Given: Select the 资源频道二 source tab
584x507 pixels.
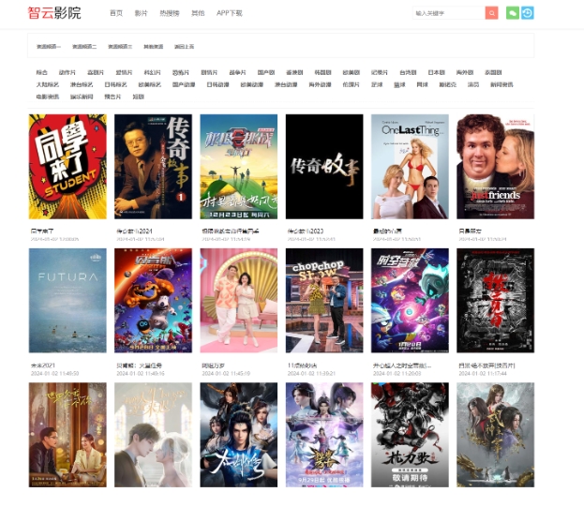Looking at the screenshot, I should pyautogui.click(x=84, y=47).
